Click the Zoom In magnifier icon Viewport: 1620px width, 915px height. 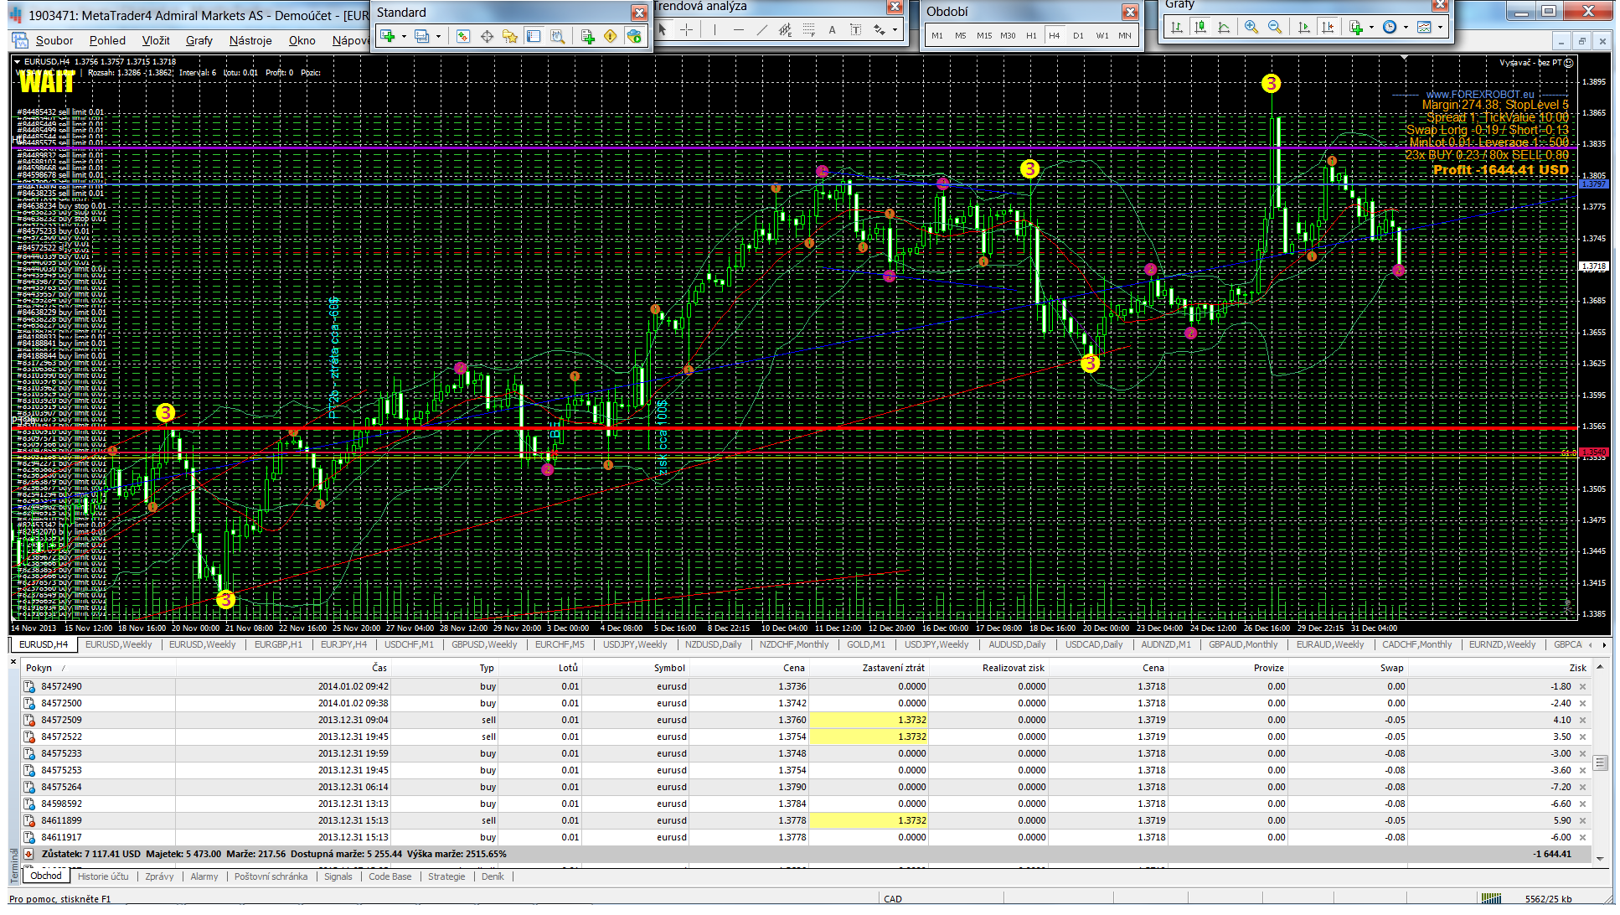[x=1251, y=27]
